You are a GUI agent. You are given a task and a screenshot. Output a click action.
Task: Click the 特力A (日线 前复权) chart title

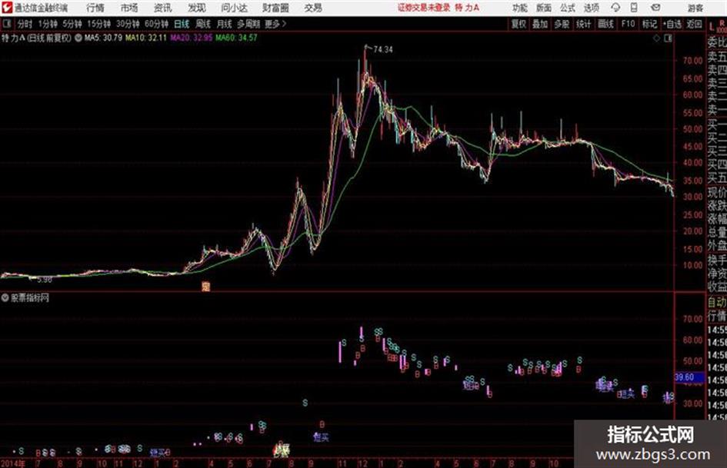point(37,38)
